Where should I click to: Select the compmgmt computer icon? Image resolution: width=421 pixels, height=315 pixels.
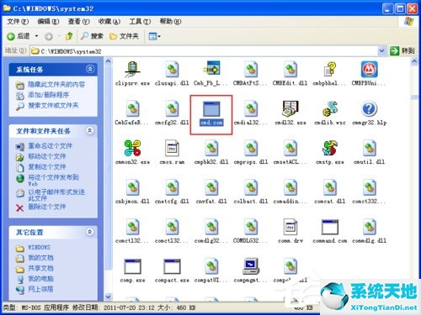tap(251, 266)
